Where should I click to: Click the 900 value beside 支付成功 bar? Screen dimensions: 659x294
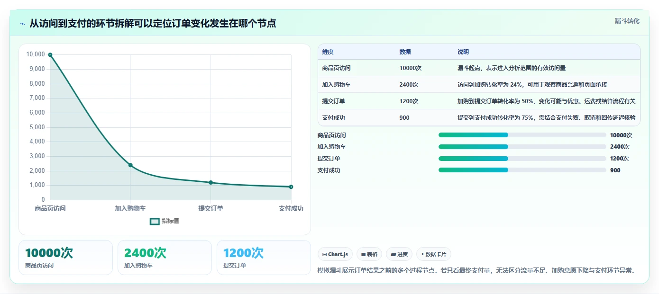[x=615, y=170]
